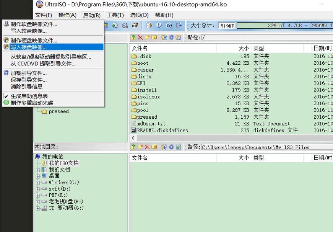Choose 保存引导文件... menu entry
This screenshot has height=232, width=333.
(x=53, y=80)
